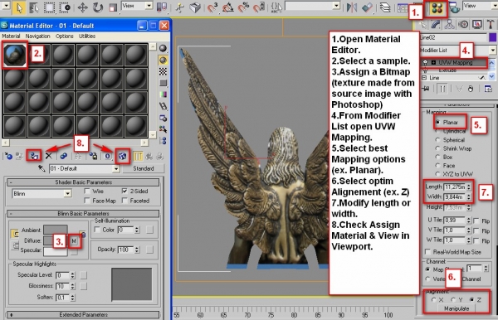The width and height of the screenshot is (498, 320).
Task: Open the Utilities hammer tab
Action: pos(491,24)
